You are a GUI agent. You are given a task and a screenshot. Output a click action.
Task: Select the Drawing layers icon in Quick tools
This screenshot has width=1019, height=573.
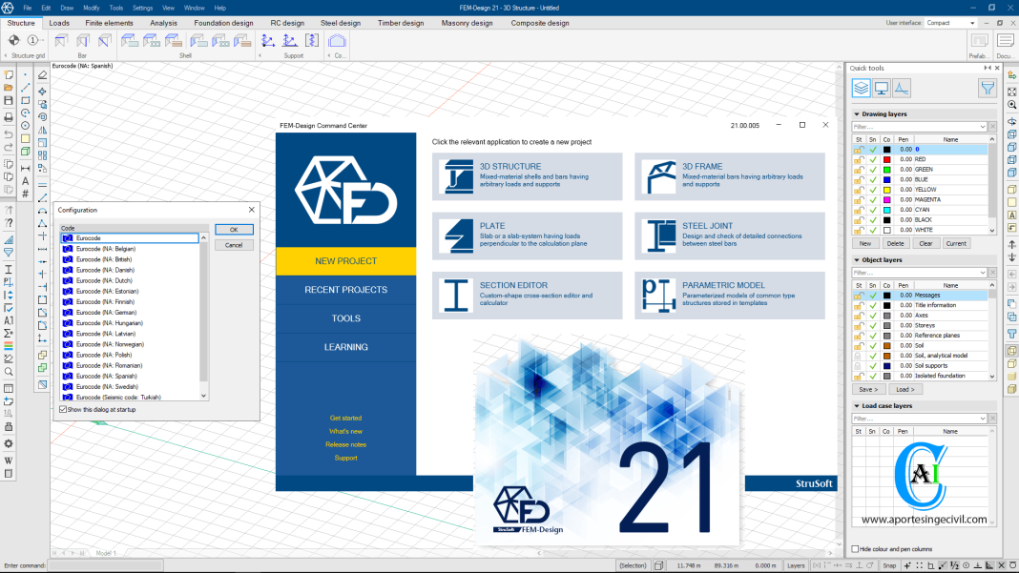tap(861, 88)
